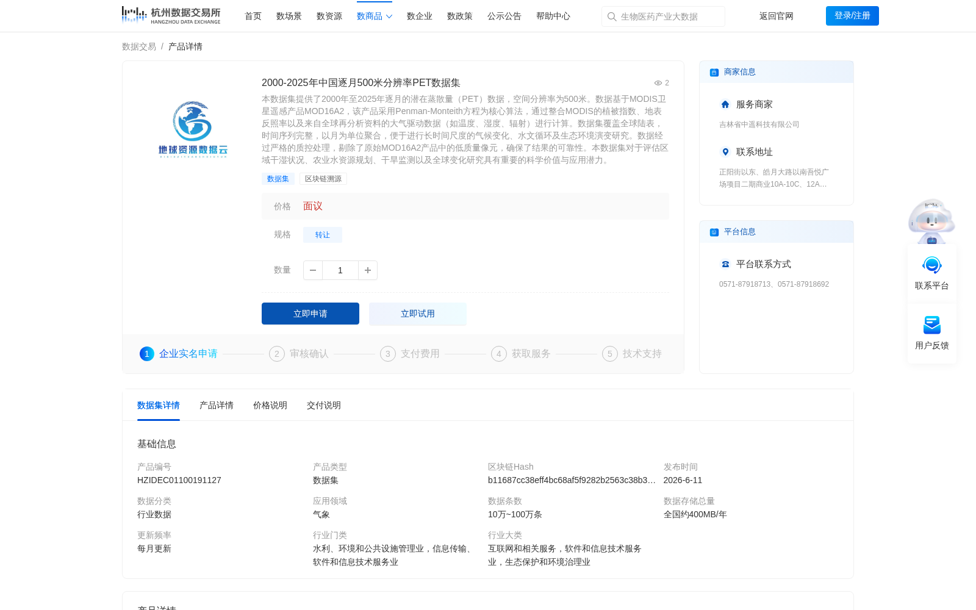Screen dimensions: 976x610
Task: Open 联系平台 customer service
Action: pos(932,273)
